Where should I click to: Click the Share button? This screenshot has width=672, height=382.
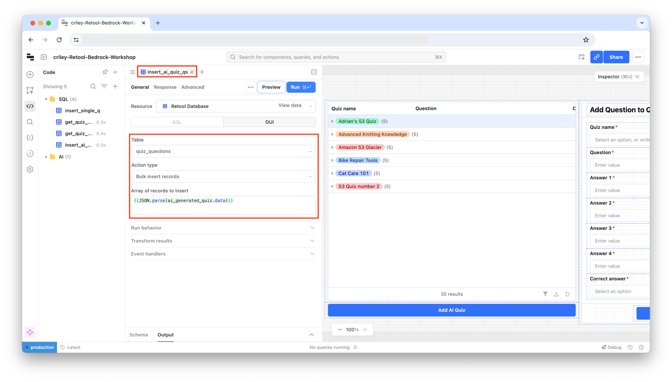coord(616,57)
